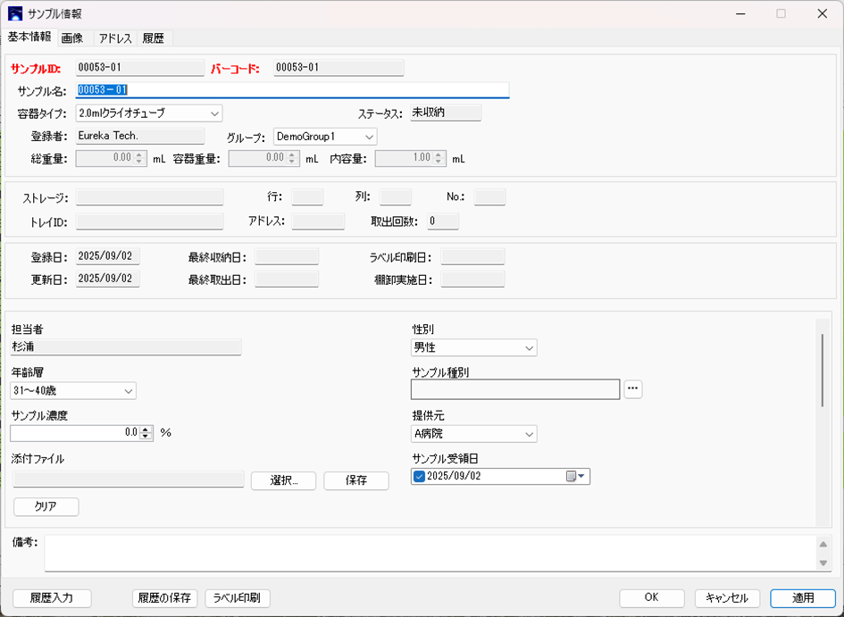Expand the 提供元 A病院 dropdown
Image resolution: width=844 pixels, height=617 pixels.
click(x=530, y=434)
